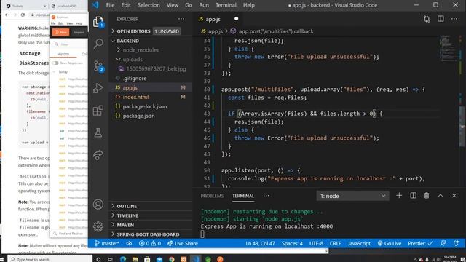The width and height of the screenshot is (466, 262).
Task: Open the View menu
Action: point(173,5)
